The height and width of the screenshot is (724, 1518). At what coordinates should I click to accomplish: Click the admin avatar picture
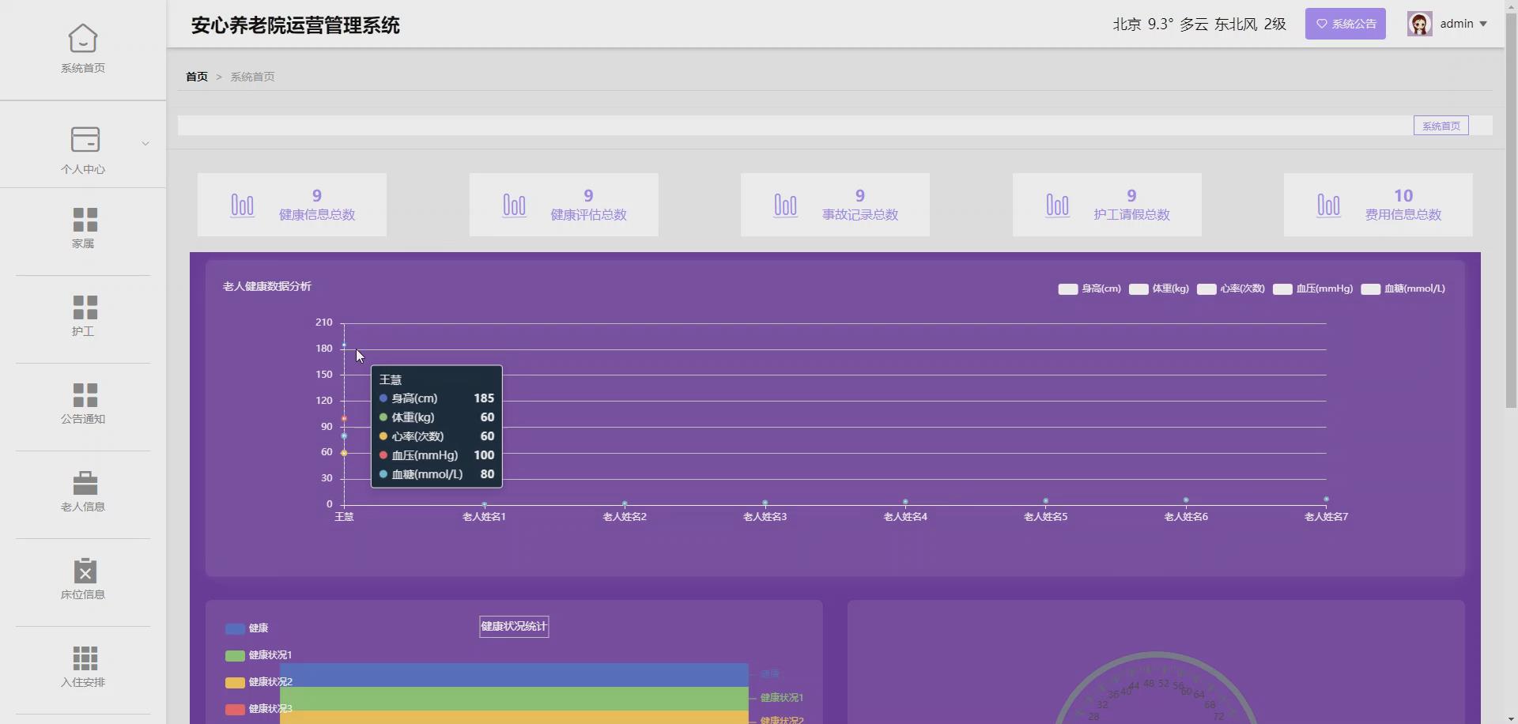coord(1420,24)
